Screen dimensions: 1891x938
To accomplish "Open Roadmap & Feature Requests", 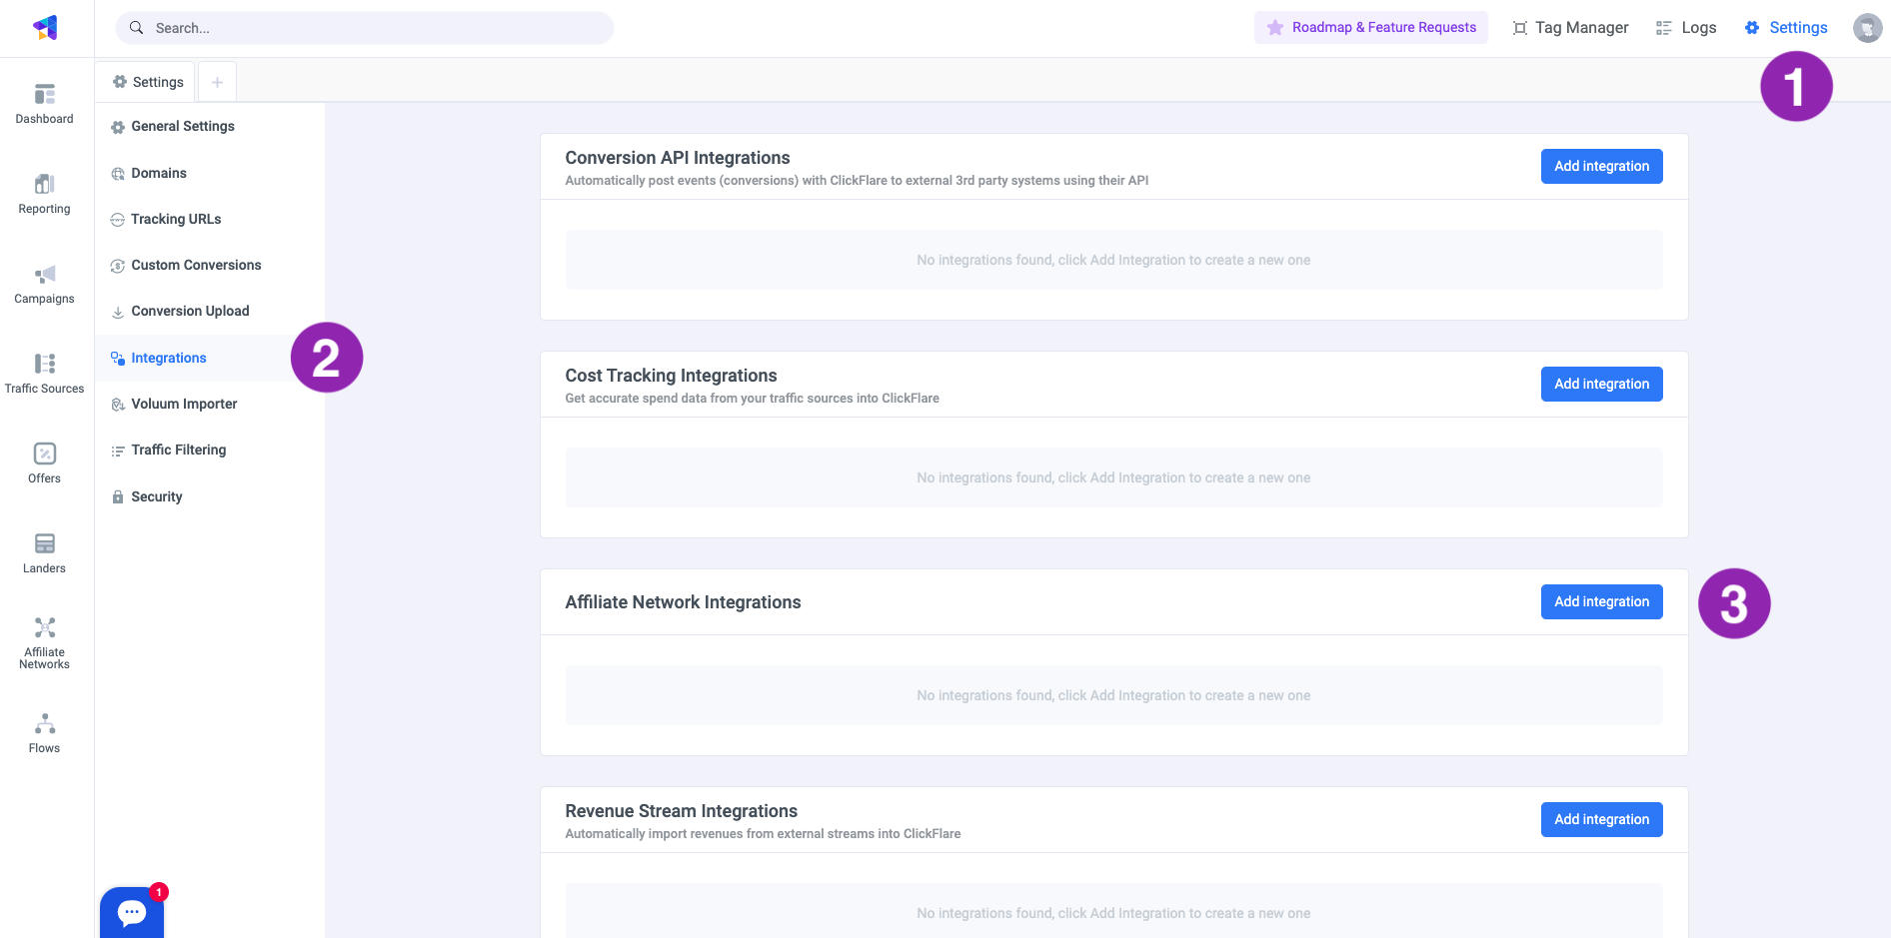I will (x=1371, y=28).
